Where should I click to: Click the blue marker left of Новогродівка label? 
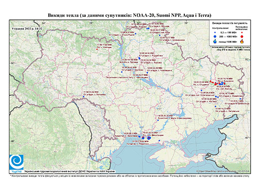[x=201, y=91]
